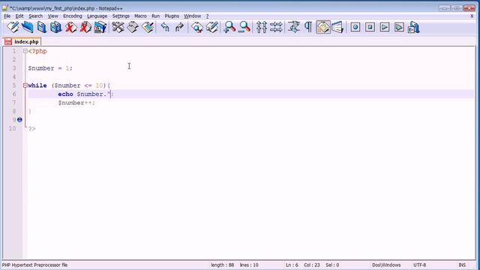
Task: Click 'lines : 10' in status bar
Action: click(249, 265)
